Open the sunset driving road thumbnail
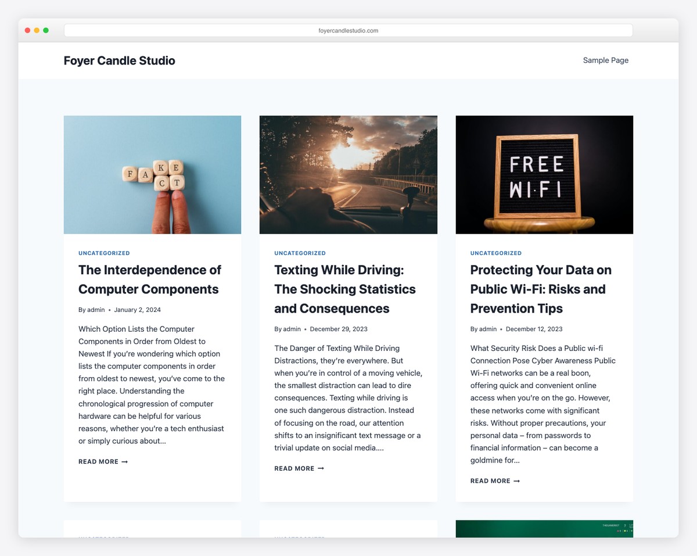Viewport: 697px width, 556px height. pyautogui.click(x=348, y=174)
